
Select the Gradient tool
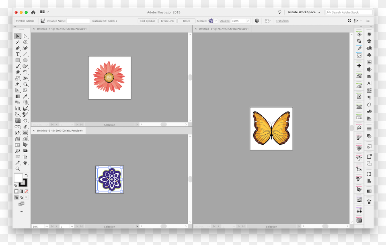[x=17, y=96]
